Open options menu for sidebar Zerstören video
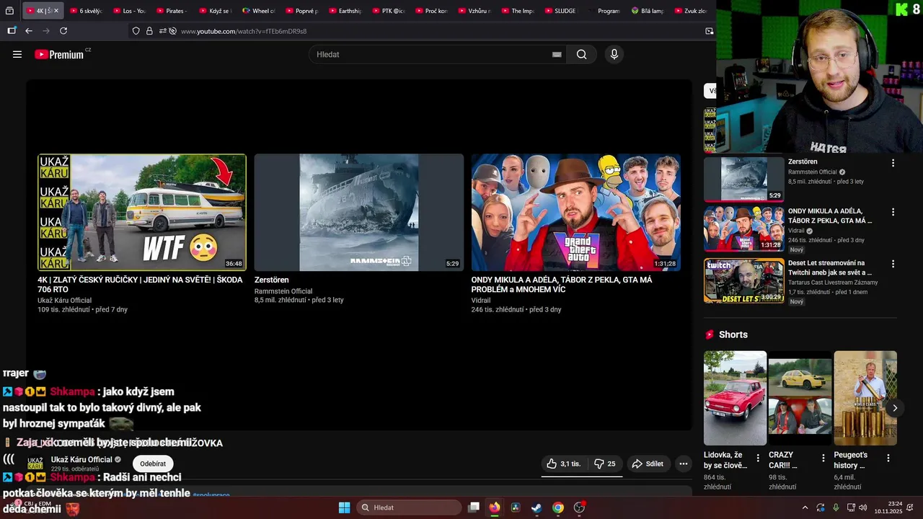 (893, 163)
